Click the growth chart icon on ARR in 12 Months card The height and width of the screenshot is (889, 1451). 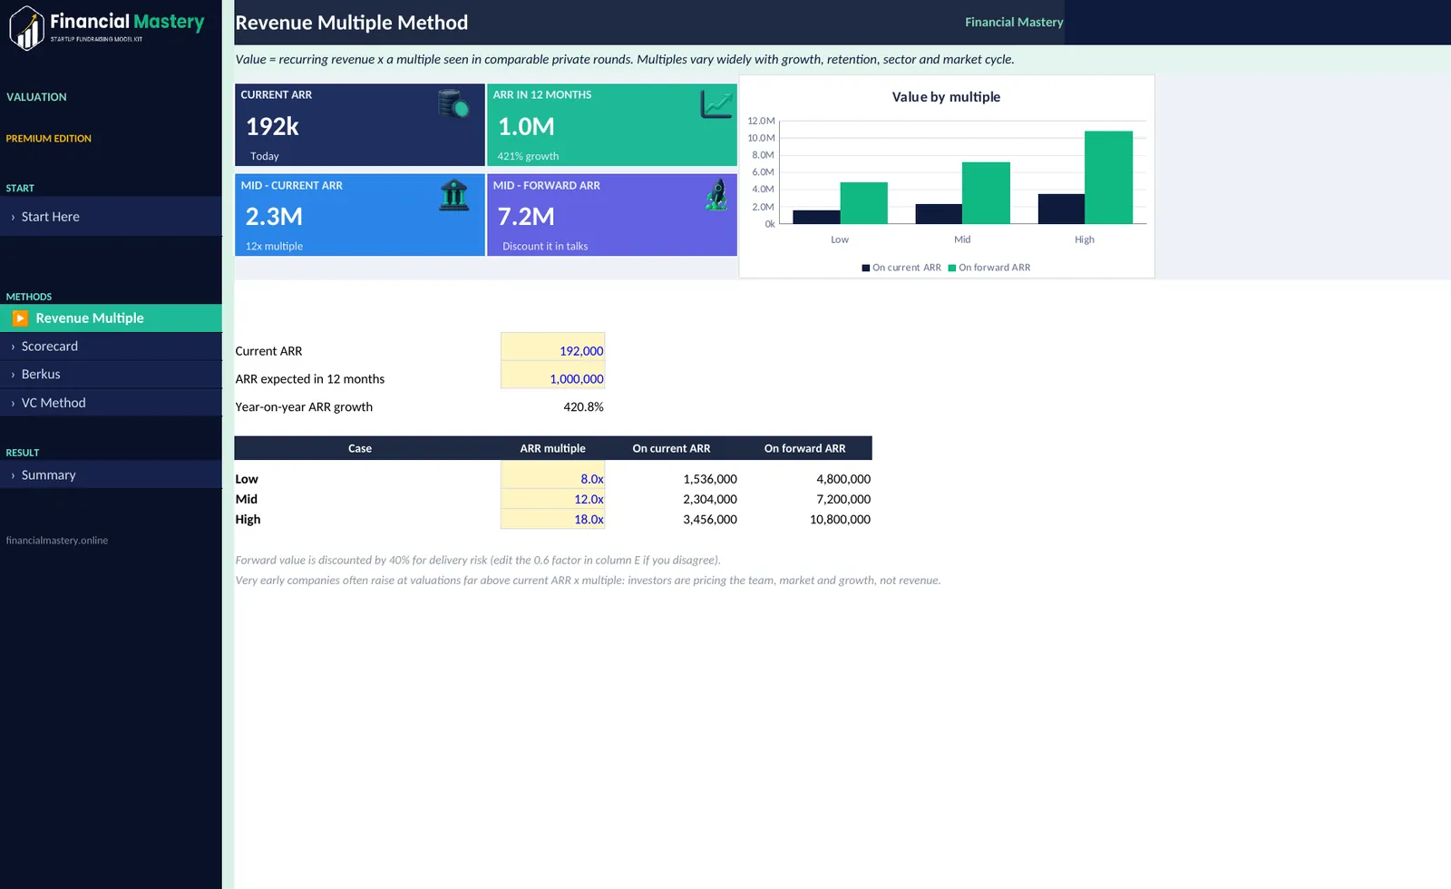coord(716,103)
